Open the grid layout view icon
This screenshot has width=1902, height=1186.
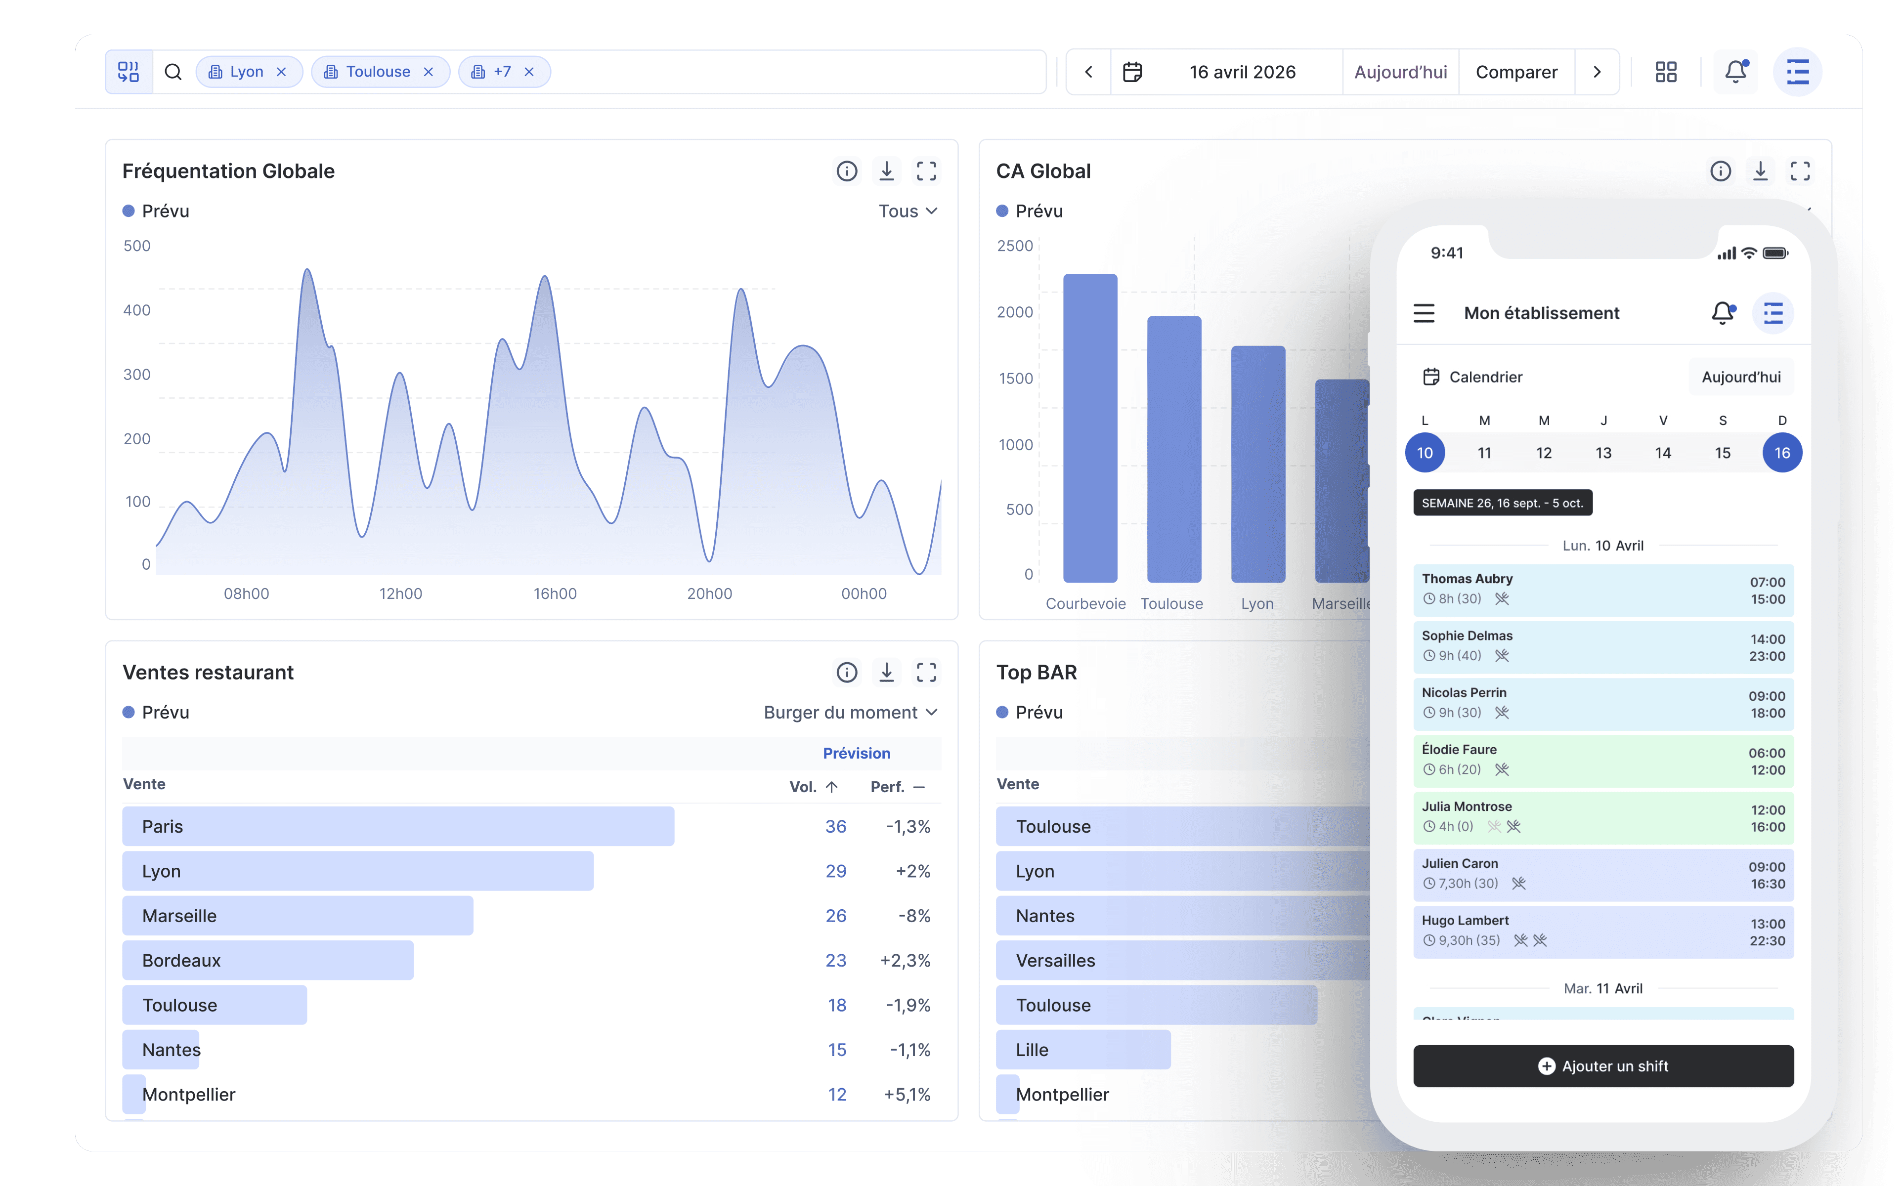[1666, 72]
